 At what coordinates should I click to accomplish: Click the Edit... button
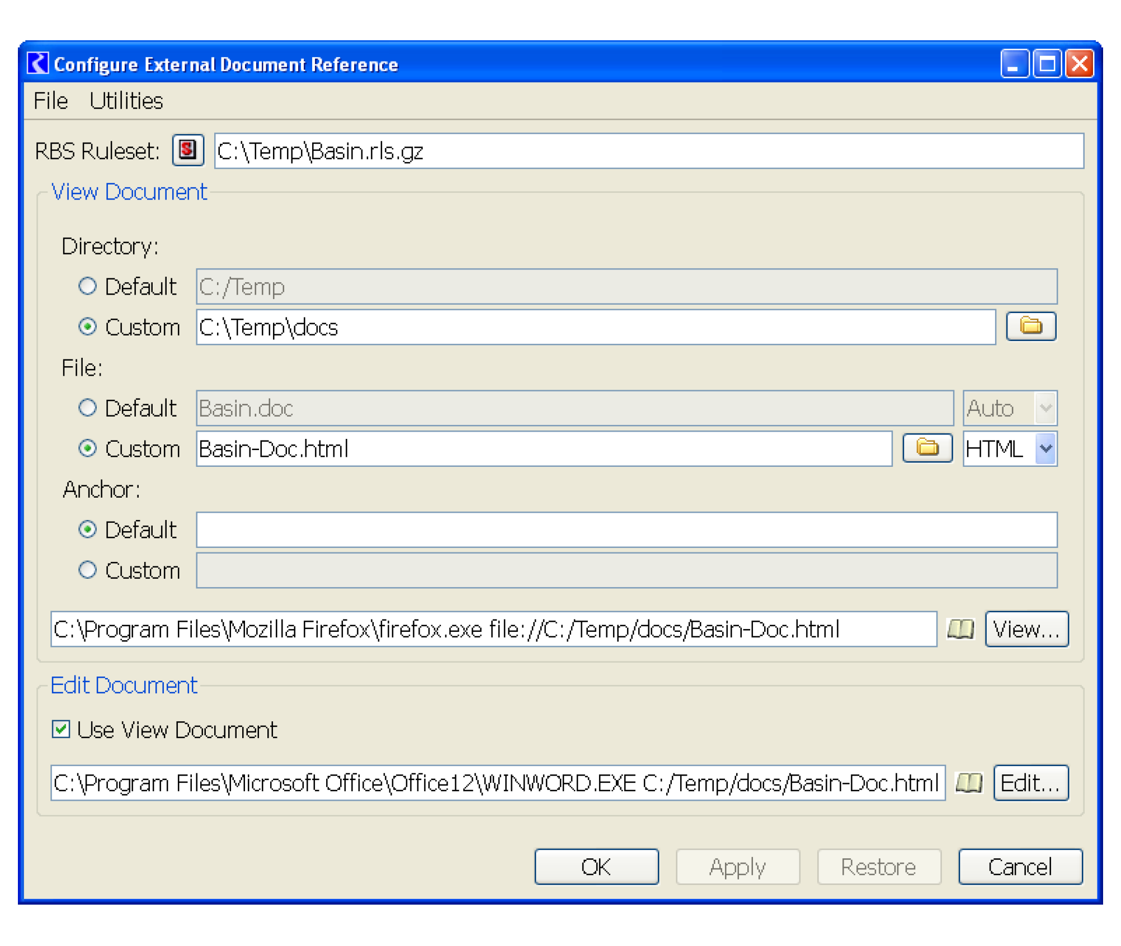pyautogui.click(x=1030, y=783)
